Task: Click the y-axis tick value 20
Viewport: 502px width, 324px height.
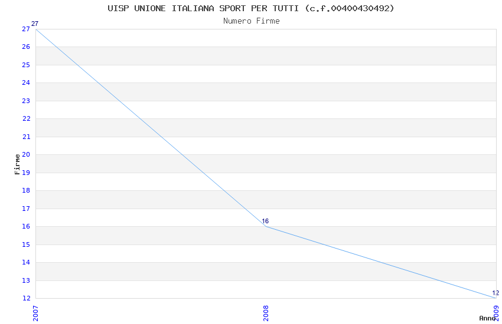Action: pos(26,154)
